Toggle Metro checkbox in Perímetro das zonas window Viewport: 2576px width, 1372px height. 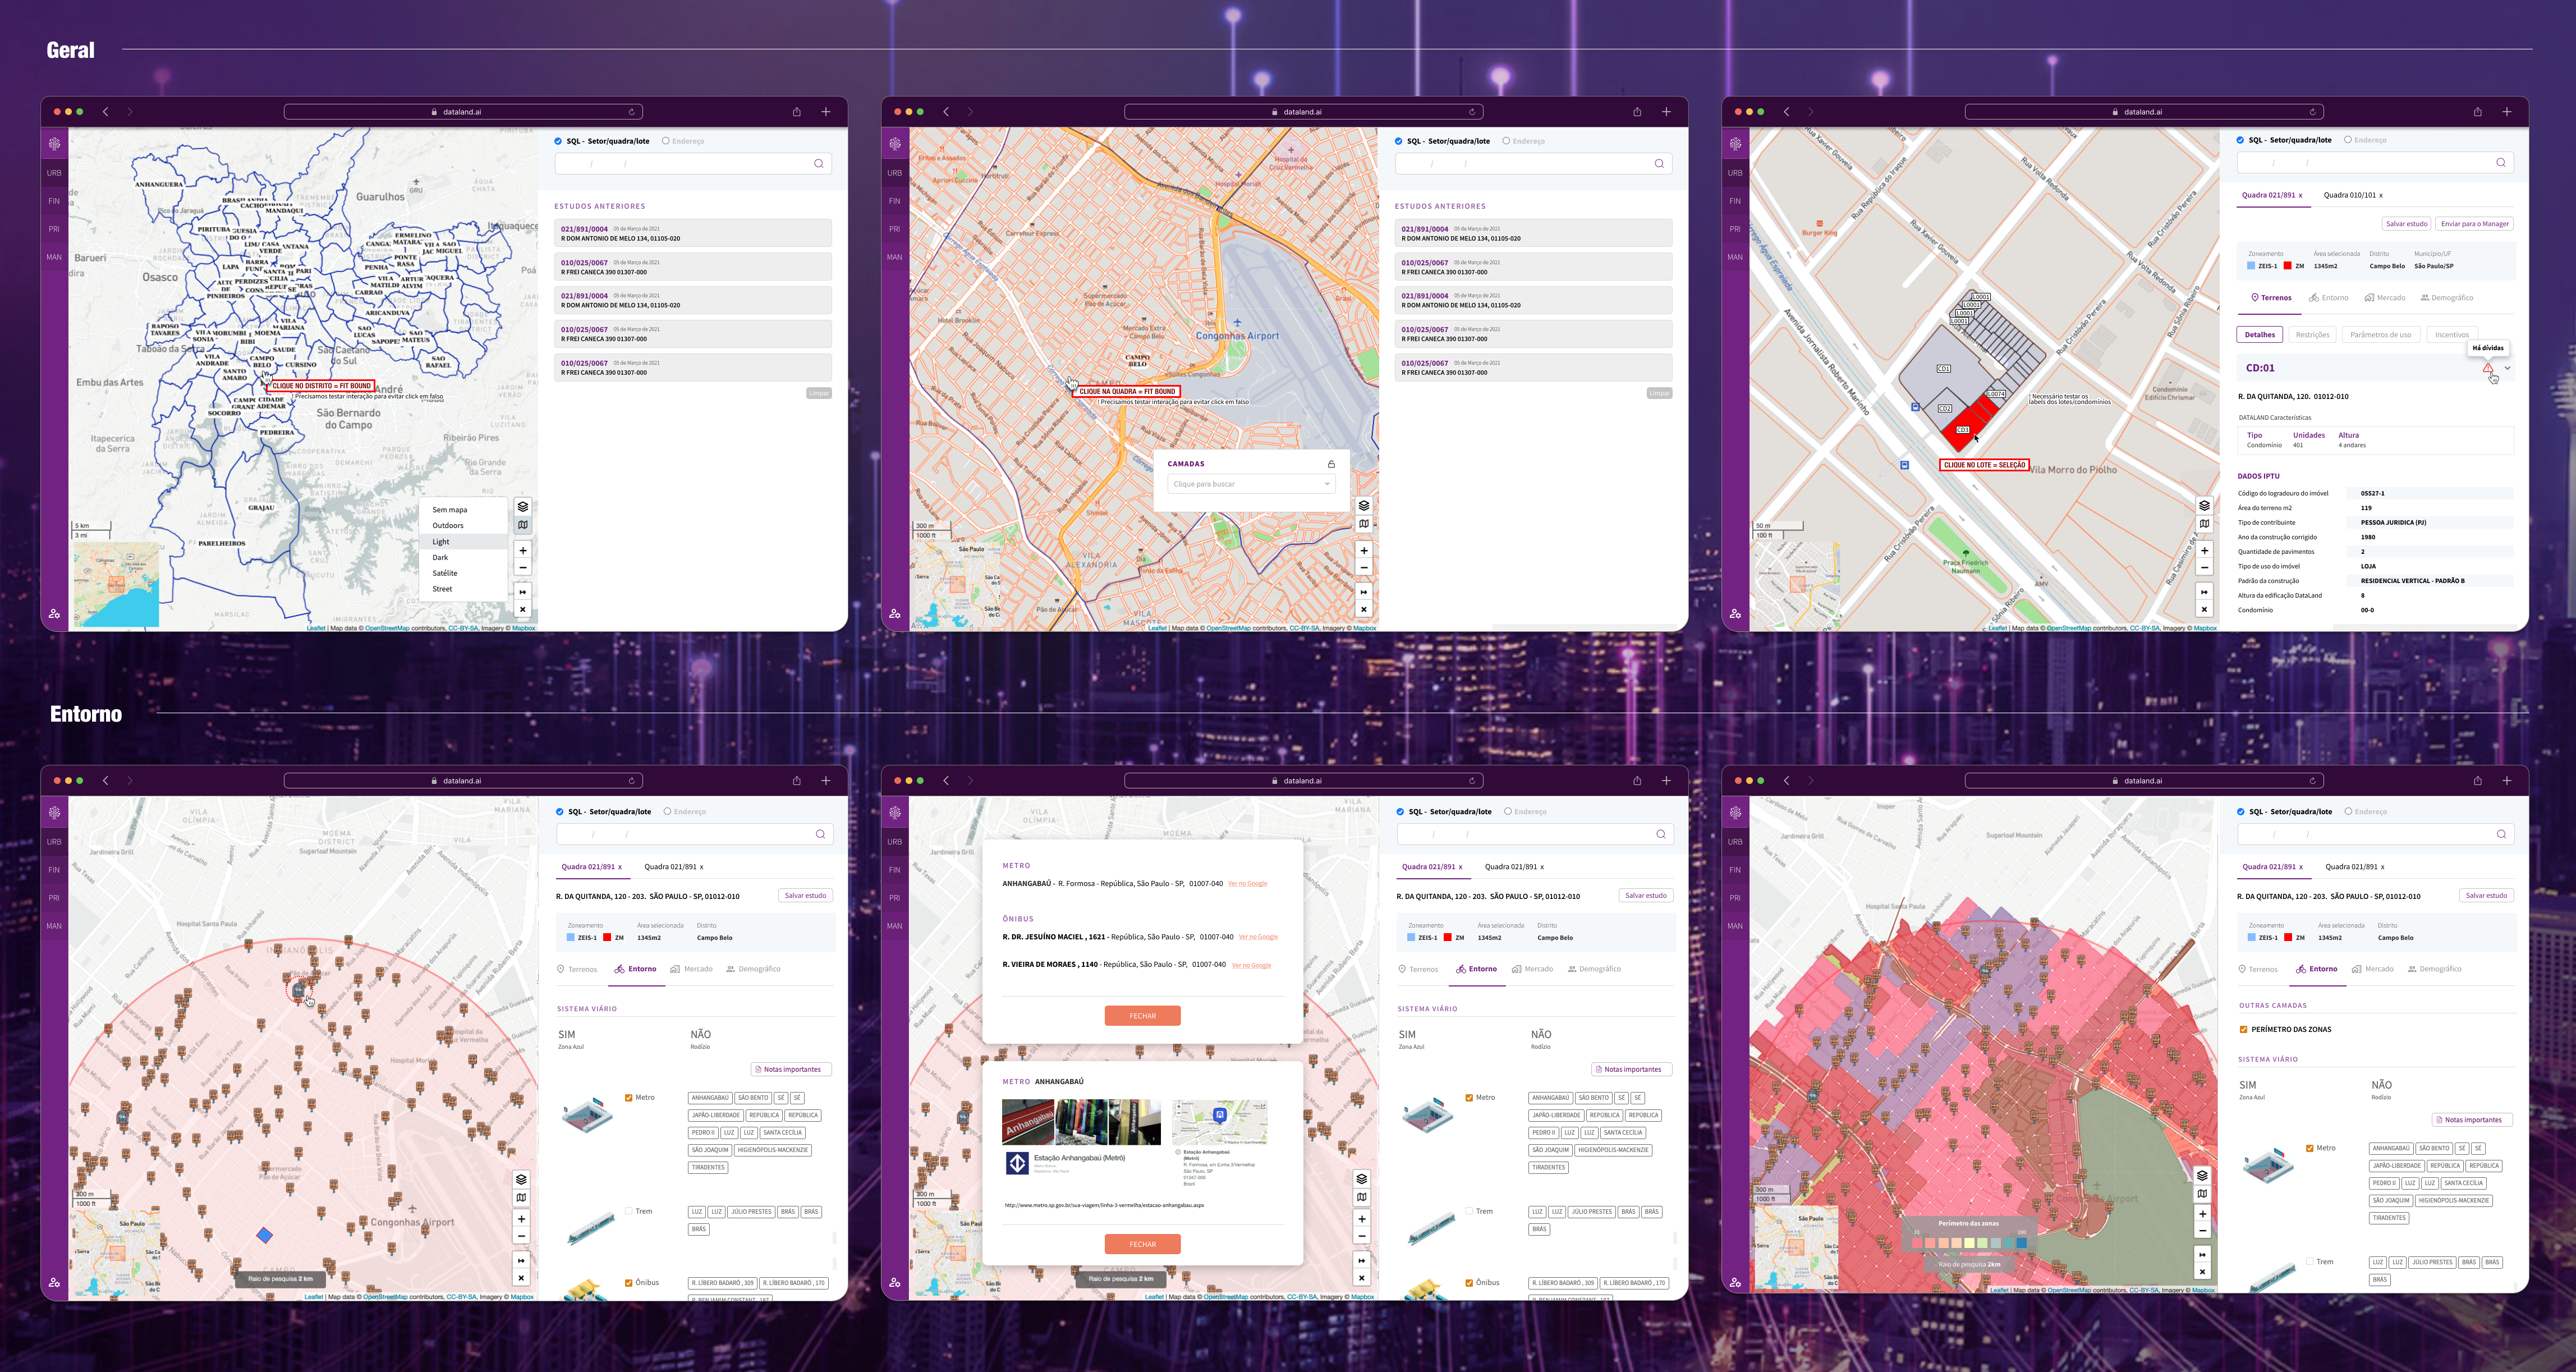(2309, 1148)
